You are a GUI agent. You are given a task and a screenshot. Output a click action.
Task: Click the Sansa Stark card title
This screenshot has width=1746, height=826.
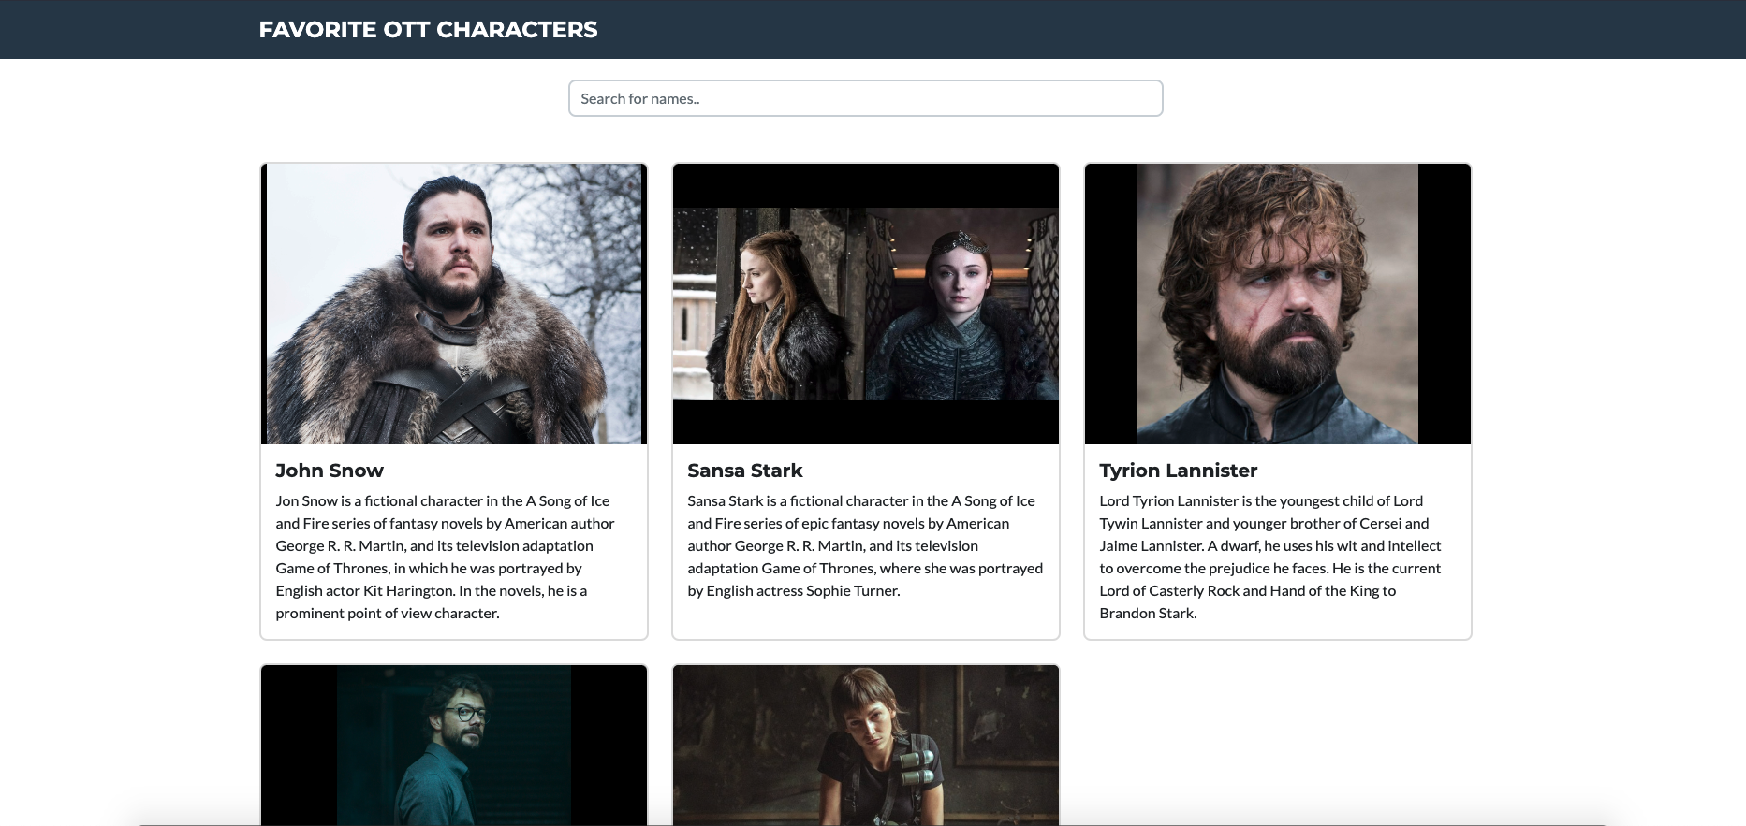pos(745,471)
